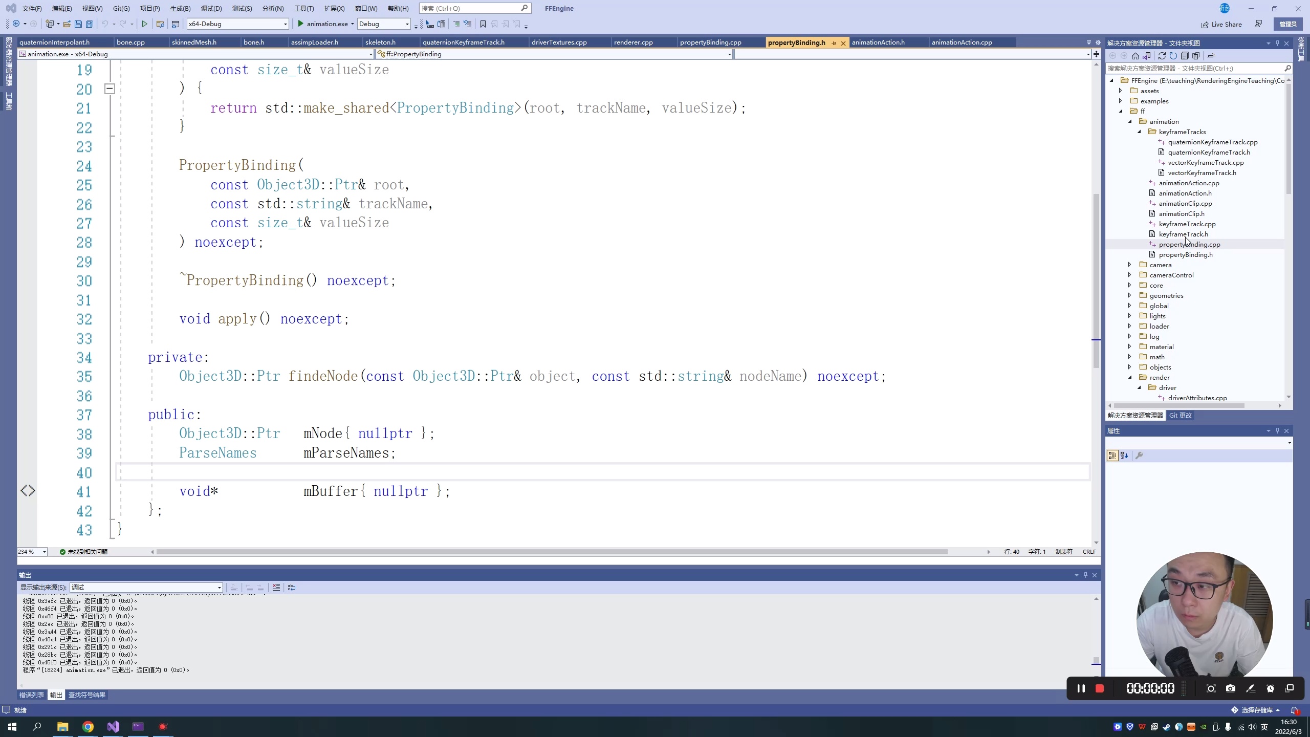The width and height of the screenshot is (1310, 737).
Task: Toggle pin on propertyBinding.h tab
Action: (834, 43)
